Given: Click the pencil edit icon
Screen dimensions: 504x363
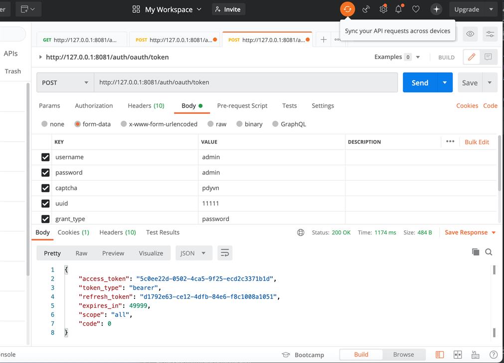Looking at the screenshot, I should [x=472, y=57].
